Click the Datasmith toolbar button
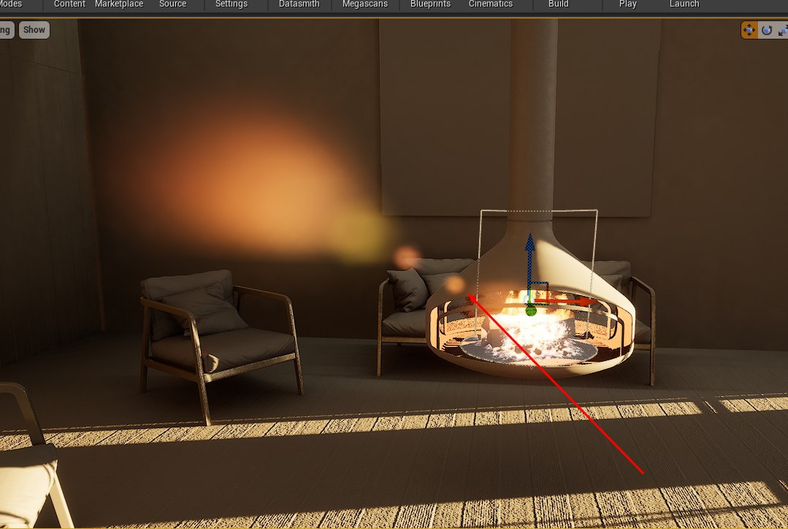788x529 pixels. point(299,4)
